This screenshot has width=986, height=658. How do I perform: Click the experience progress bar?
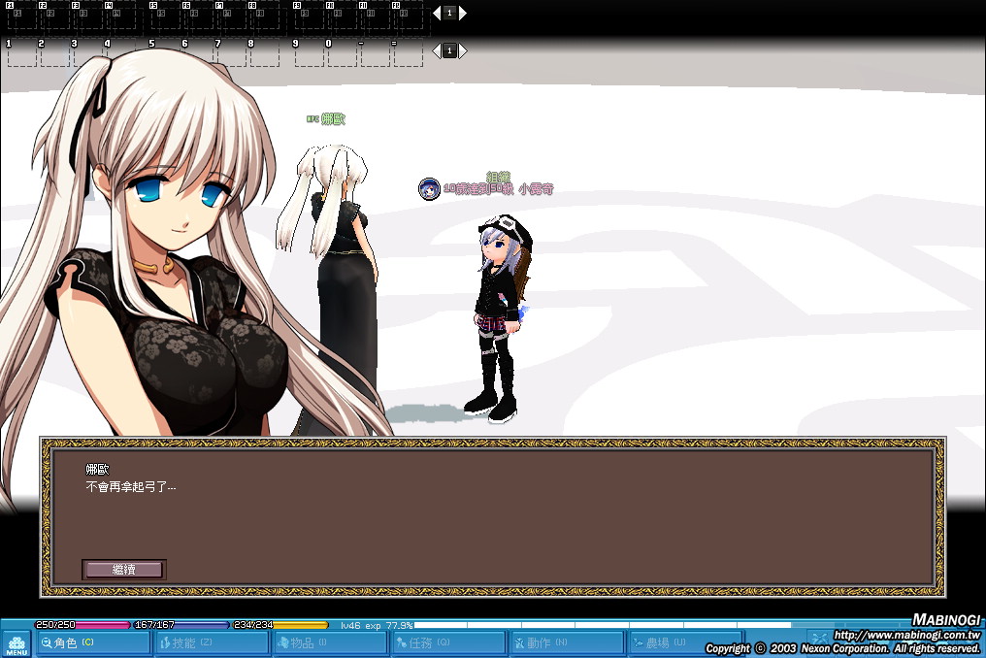602,625
